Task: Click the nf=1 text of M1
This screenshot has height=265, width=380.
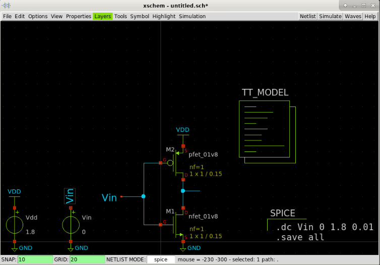Action: click(197, 229)
